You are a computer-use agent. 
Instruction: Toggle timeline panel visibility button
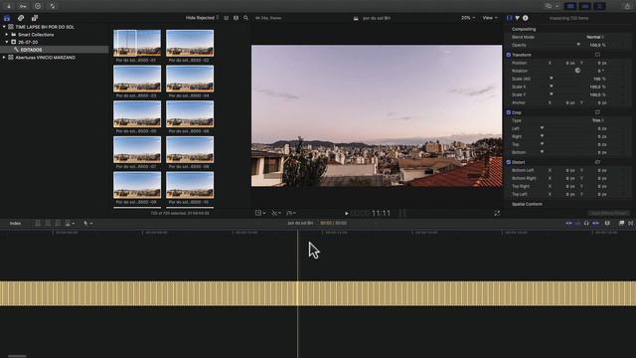(x=585, y=6)
